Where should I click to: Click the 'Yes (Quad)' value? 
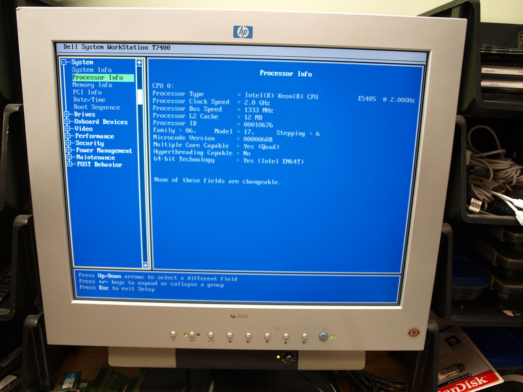click(261, 147)
